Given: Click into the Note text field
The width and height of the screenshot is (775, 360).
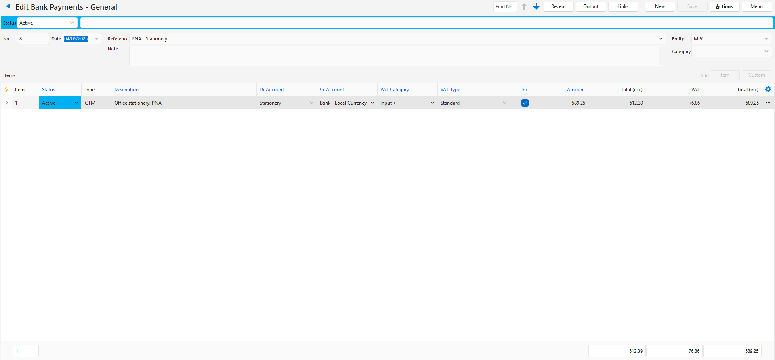Looking at the screenshot, I should (x=394, y=56).
